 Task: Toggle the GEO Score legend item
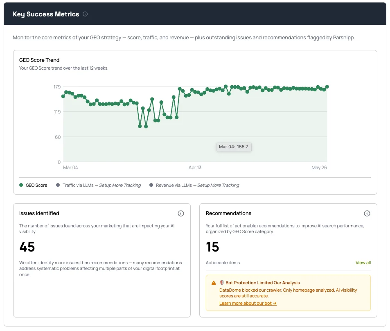(x=33, y=185)
